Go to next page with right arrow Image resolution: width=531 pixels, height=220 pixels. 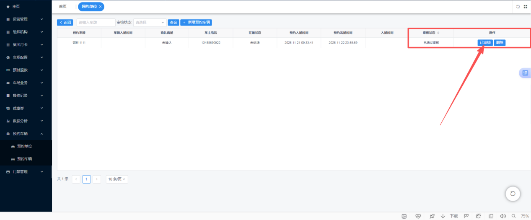click(x=97, y=179)
